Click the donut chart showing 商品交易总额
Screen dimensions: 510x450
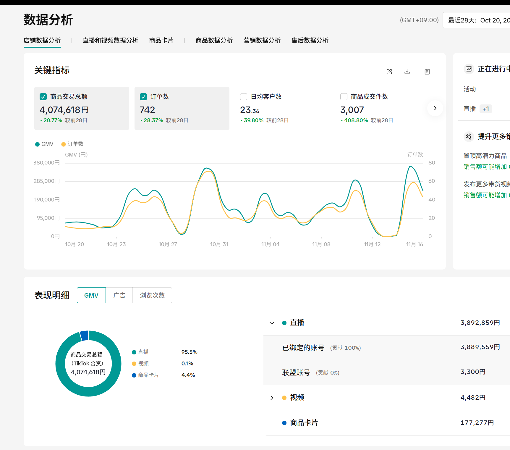(x=88, y=364)
